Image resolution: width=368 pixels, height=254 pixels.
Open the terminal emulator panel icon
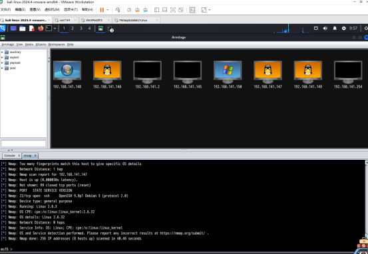49,29
